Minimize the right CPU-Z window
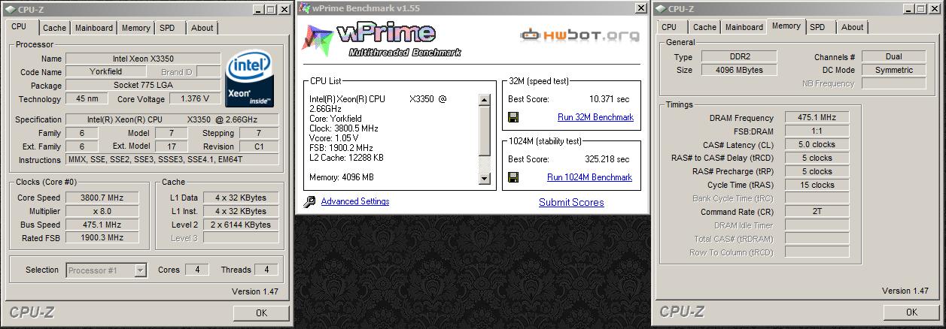The height and width of the screenshot is (329, 946). coord(910,9)
